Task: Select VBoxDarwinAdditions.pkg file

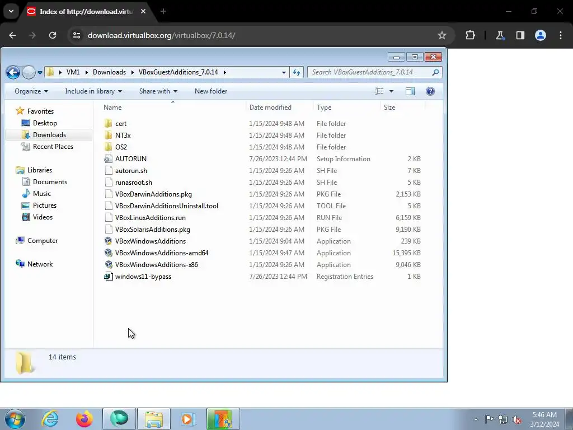Action: pos(153,194)
